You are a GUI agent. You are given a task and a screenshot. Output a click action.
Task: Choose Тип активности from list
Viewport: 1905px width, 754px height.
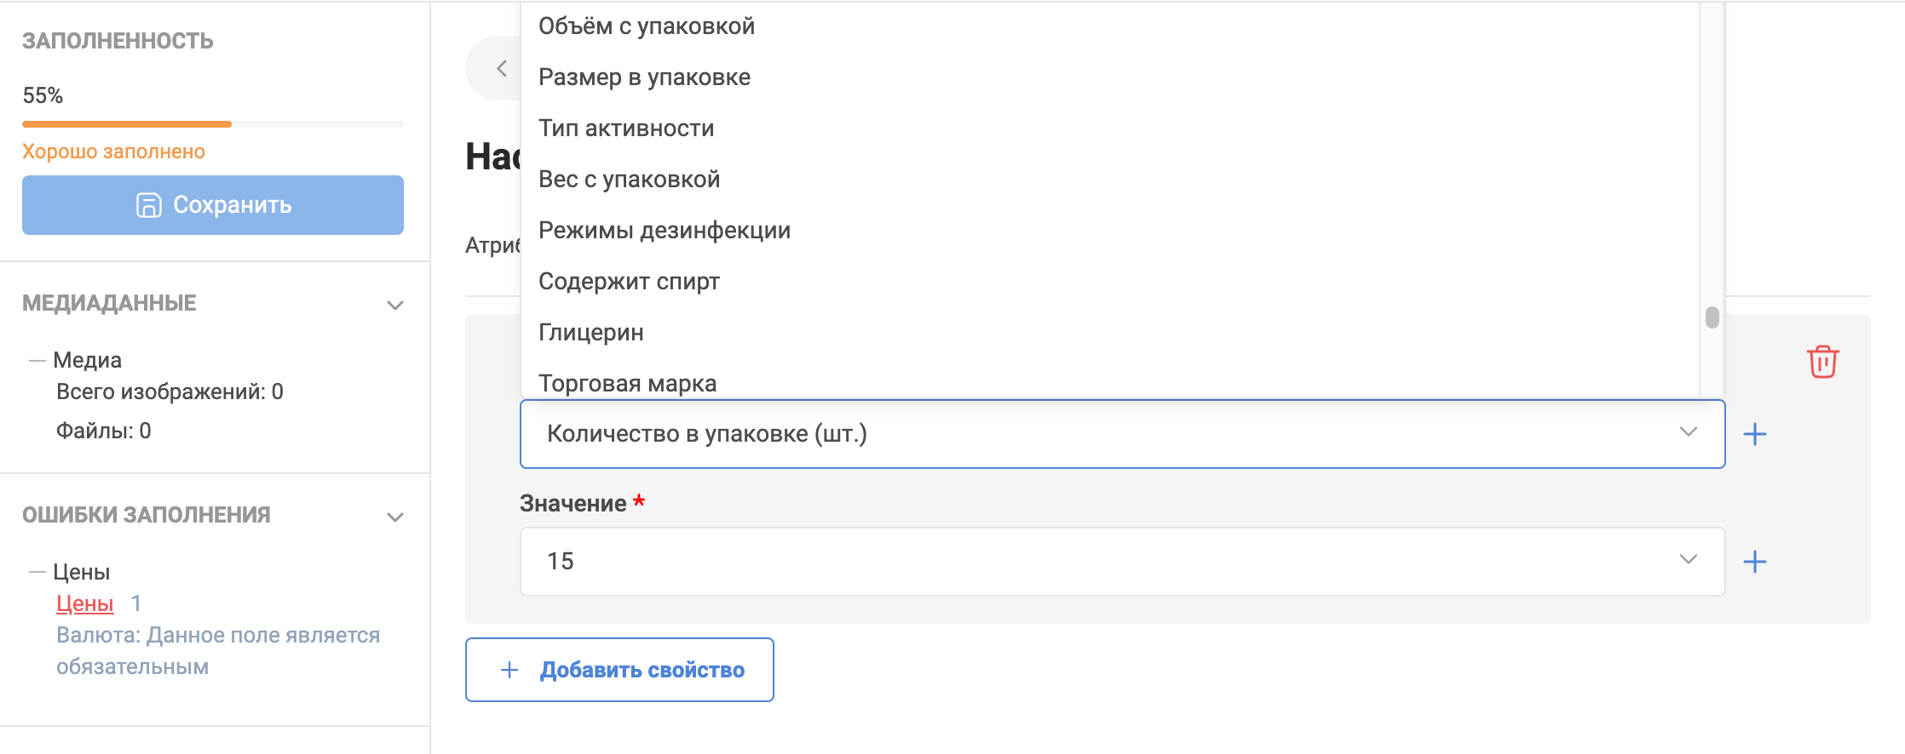626,129
